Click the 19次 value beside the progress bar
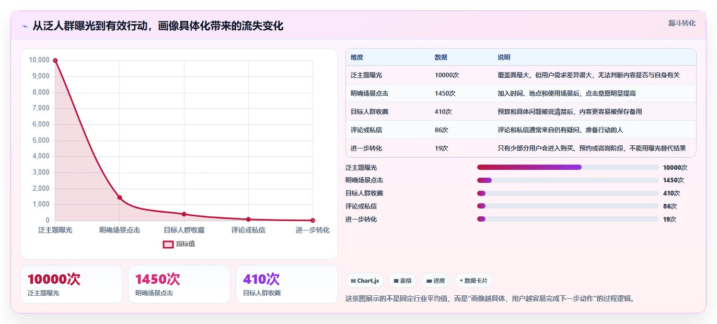 click(669, 219)
